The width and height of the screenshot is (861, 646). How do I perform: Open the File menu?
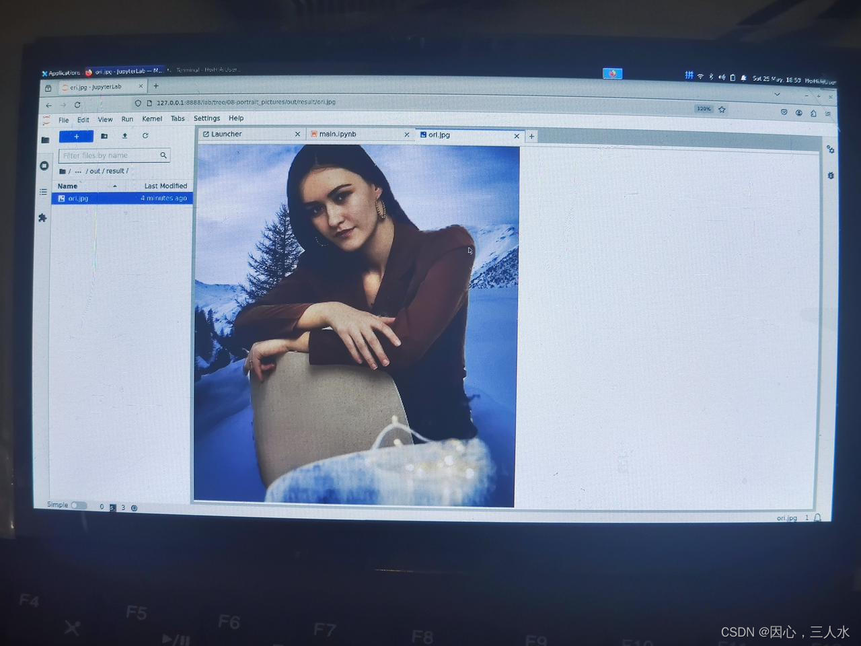point(64,120)
